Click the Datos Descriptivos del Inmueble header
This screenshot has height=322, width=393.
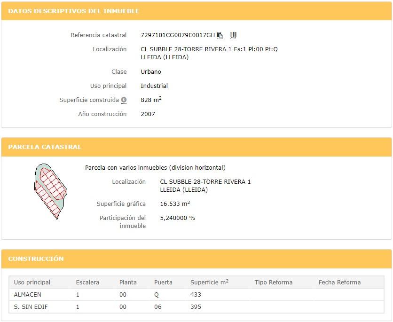(x=74, y=11)
